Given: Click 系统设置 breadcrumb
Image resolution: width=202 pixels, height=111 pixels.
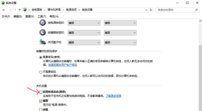Looking at the screenshot, I should point(87,10).
